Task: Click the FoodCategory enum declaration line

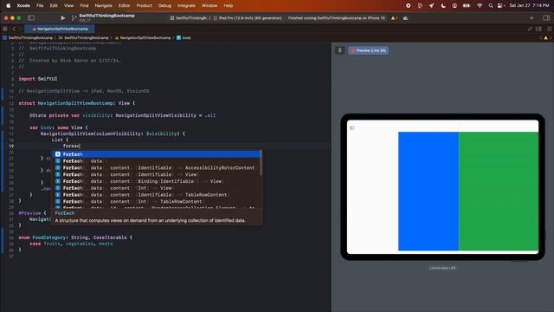Action: pos(75,237)
